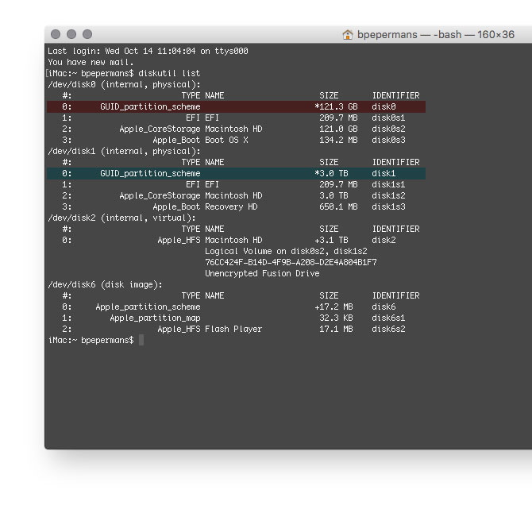Select the '/dev/disk6 (disk image):' line

point(105,284)
